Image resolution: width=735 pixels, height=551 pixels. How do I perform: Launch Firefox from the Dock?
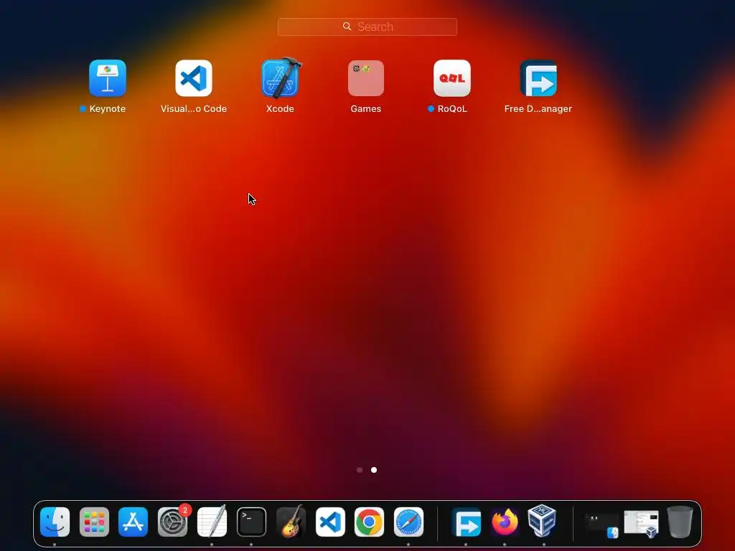[x=505, y=522]
